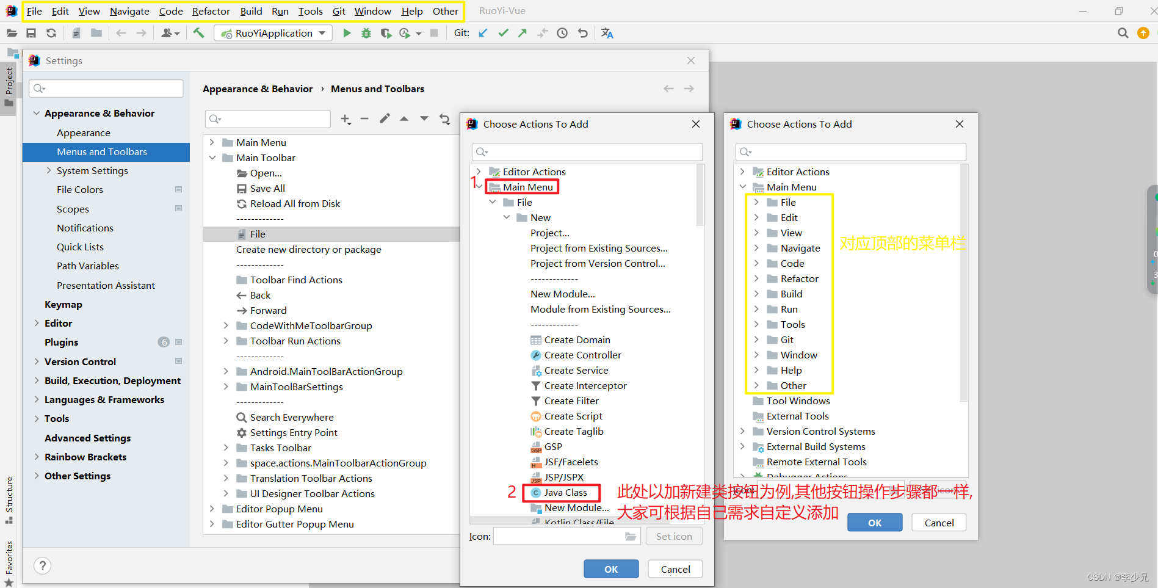The image size is (1158, 588).
Task: Click Git Update Project blue arrow
Action: pos(483,33)
